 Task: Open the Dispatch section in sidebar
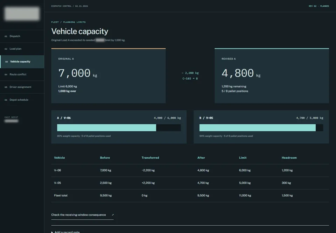pos(22,36)
